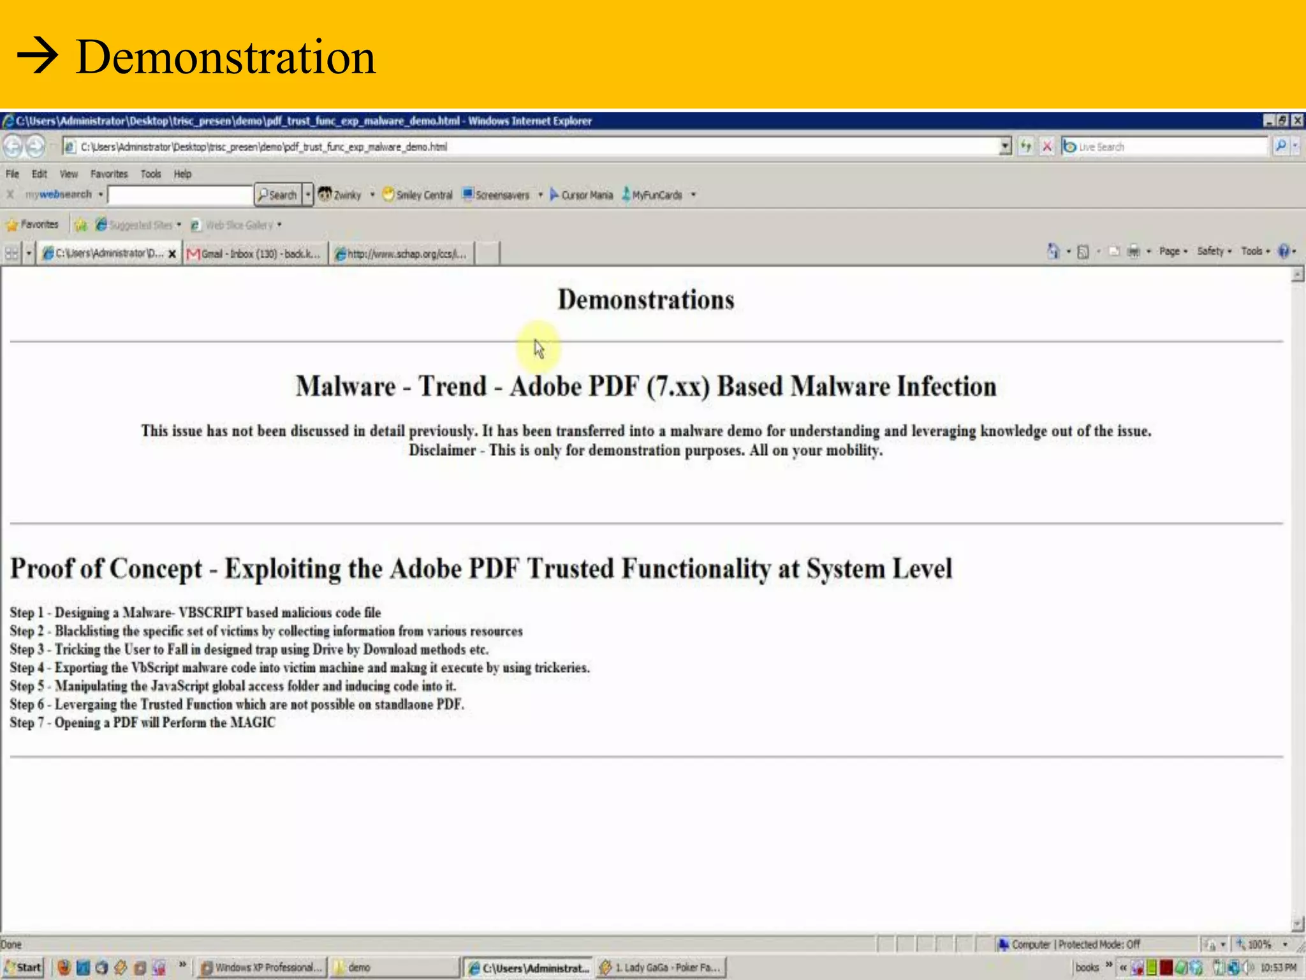This screenshot has height=980, width=1306.
Task: Click the Add to Favorites bar star icon
Action: point(81,225)
